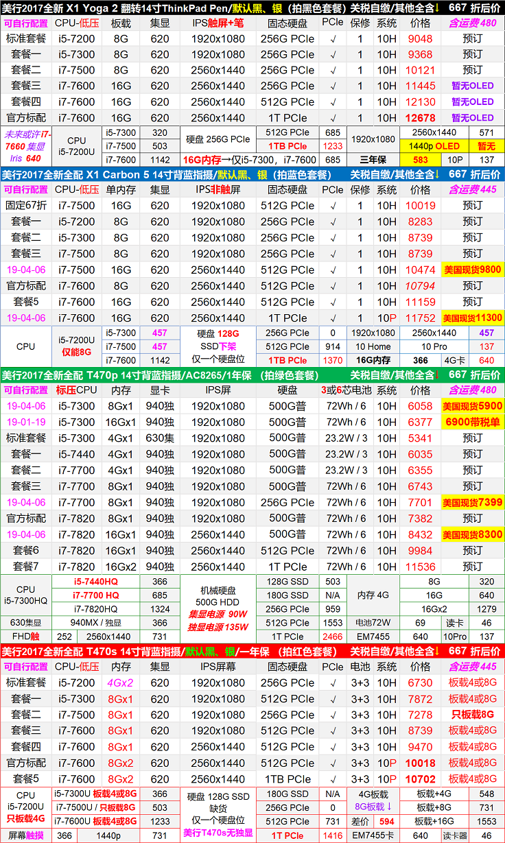The height and width of the screenshot is (843, 505).
Task: Click the yellow 美国现货7399 cell
Action: [472, 502]
